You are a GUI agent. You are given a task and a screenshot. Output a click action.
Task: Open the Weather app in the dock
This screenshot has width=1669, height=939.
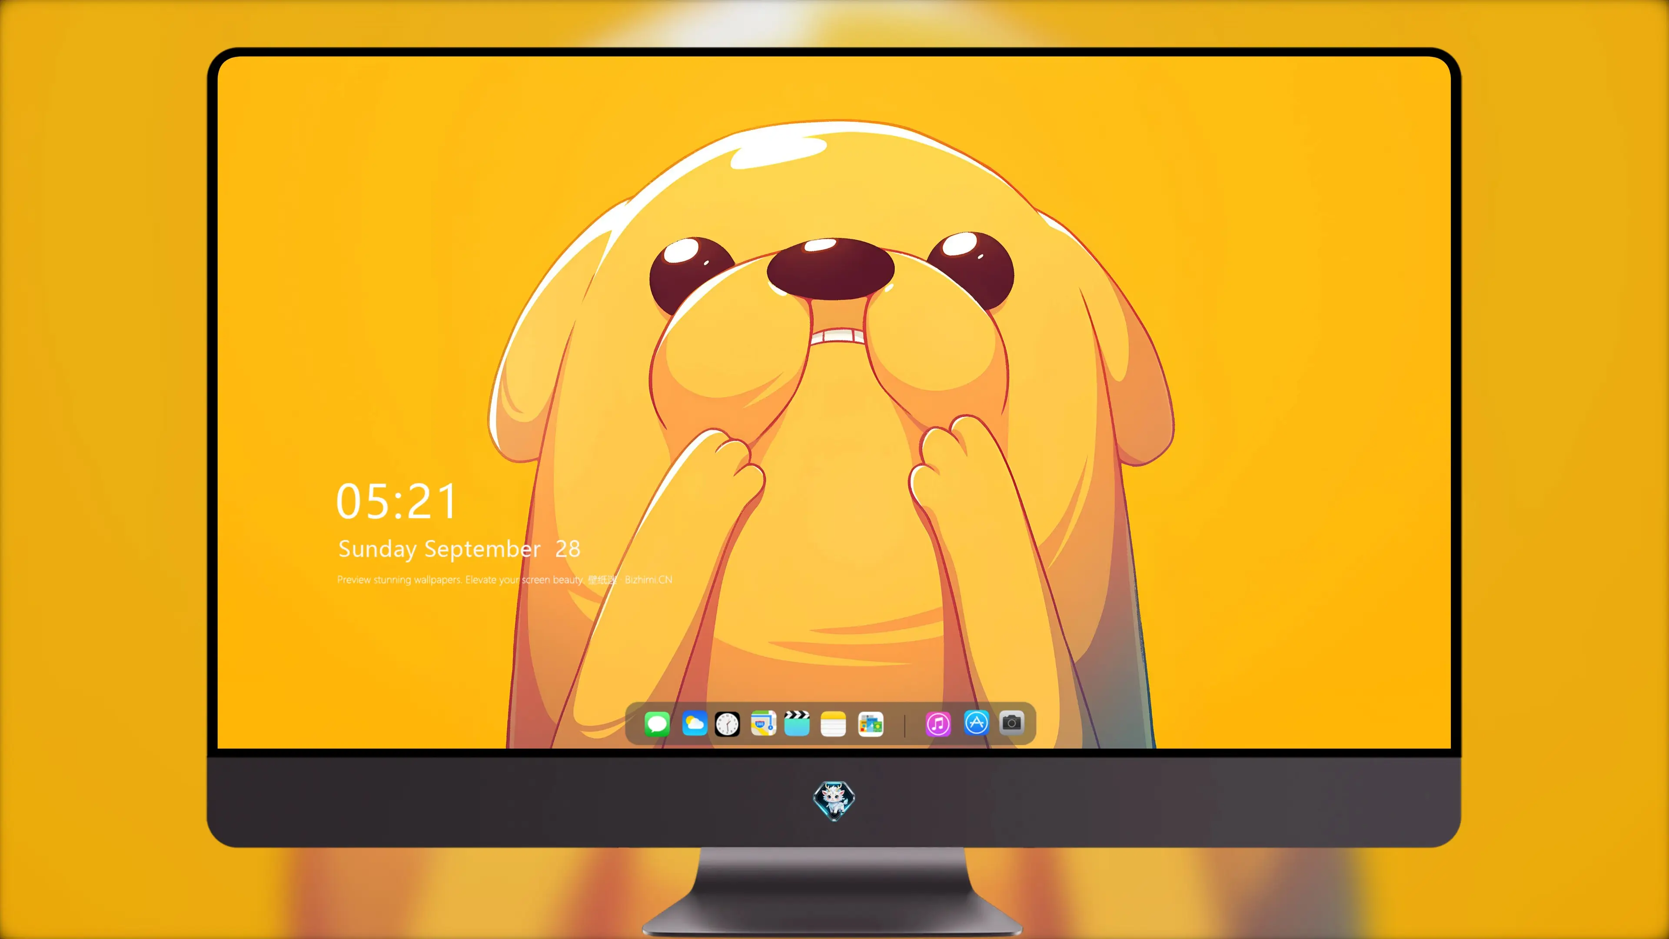click(x=694, y=724)
